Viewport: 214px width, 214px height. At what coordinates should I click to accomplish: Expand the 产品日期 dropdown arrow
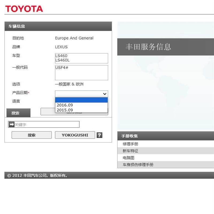tap(105, 94)
